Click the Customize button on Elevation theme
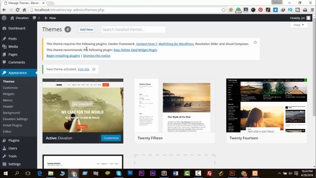316x178 pixels. (x=111, y=138)
